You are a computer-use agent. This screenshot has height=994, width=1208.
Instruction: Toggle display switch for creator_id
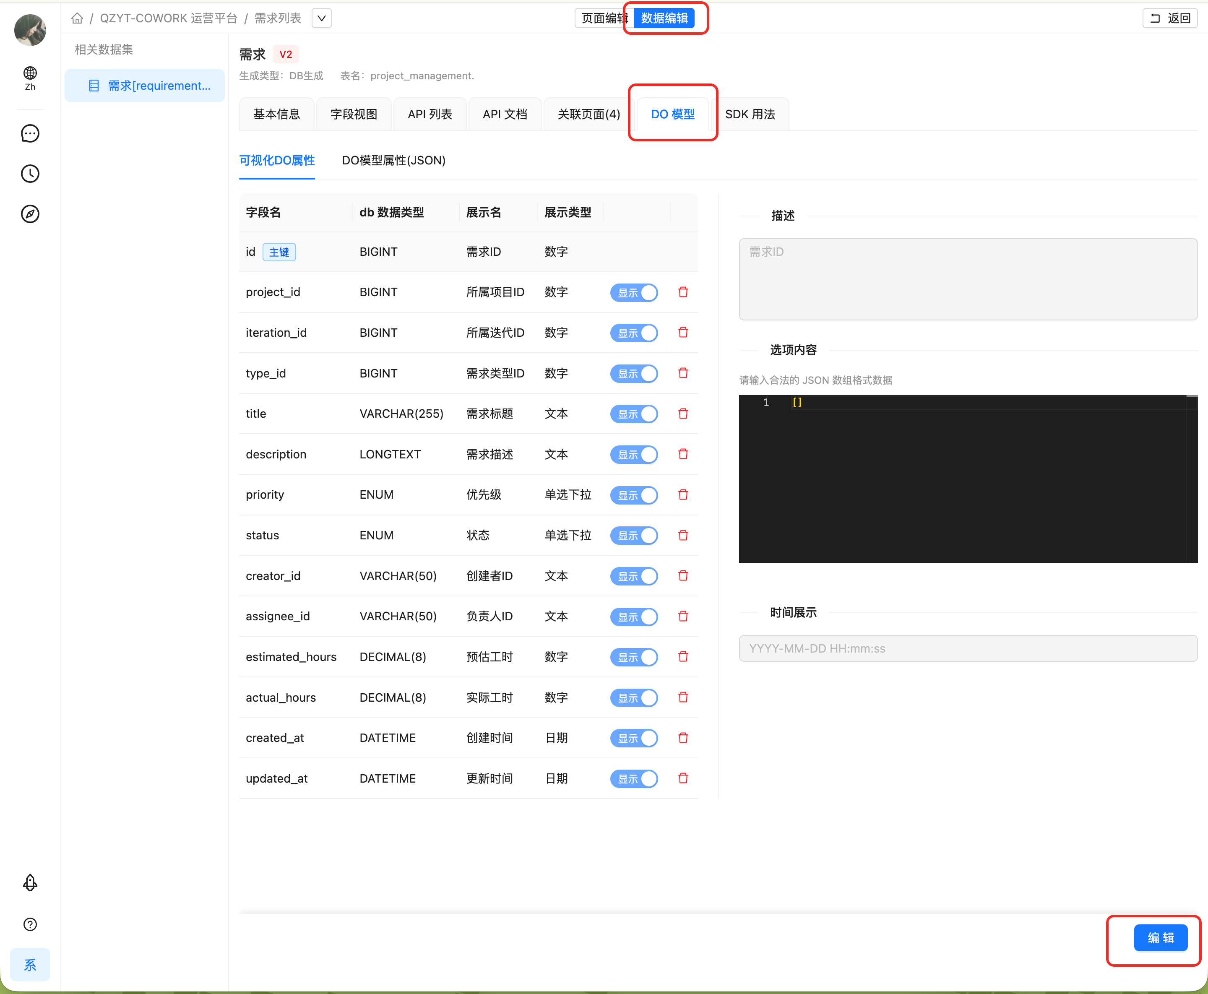coord(634,576)
